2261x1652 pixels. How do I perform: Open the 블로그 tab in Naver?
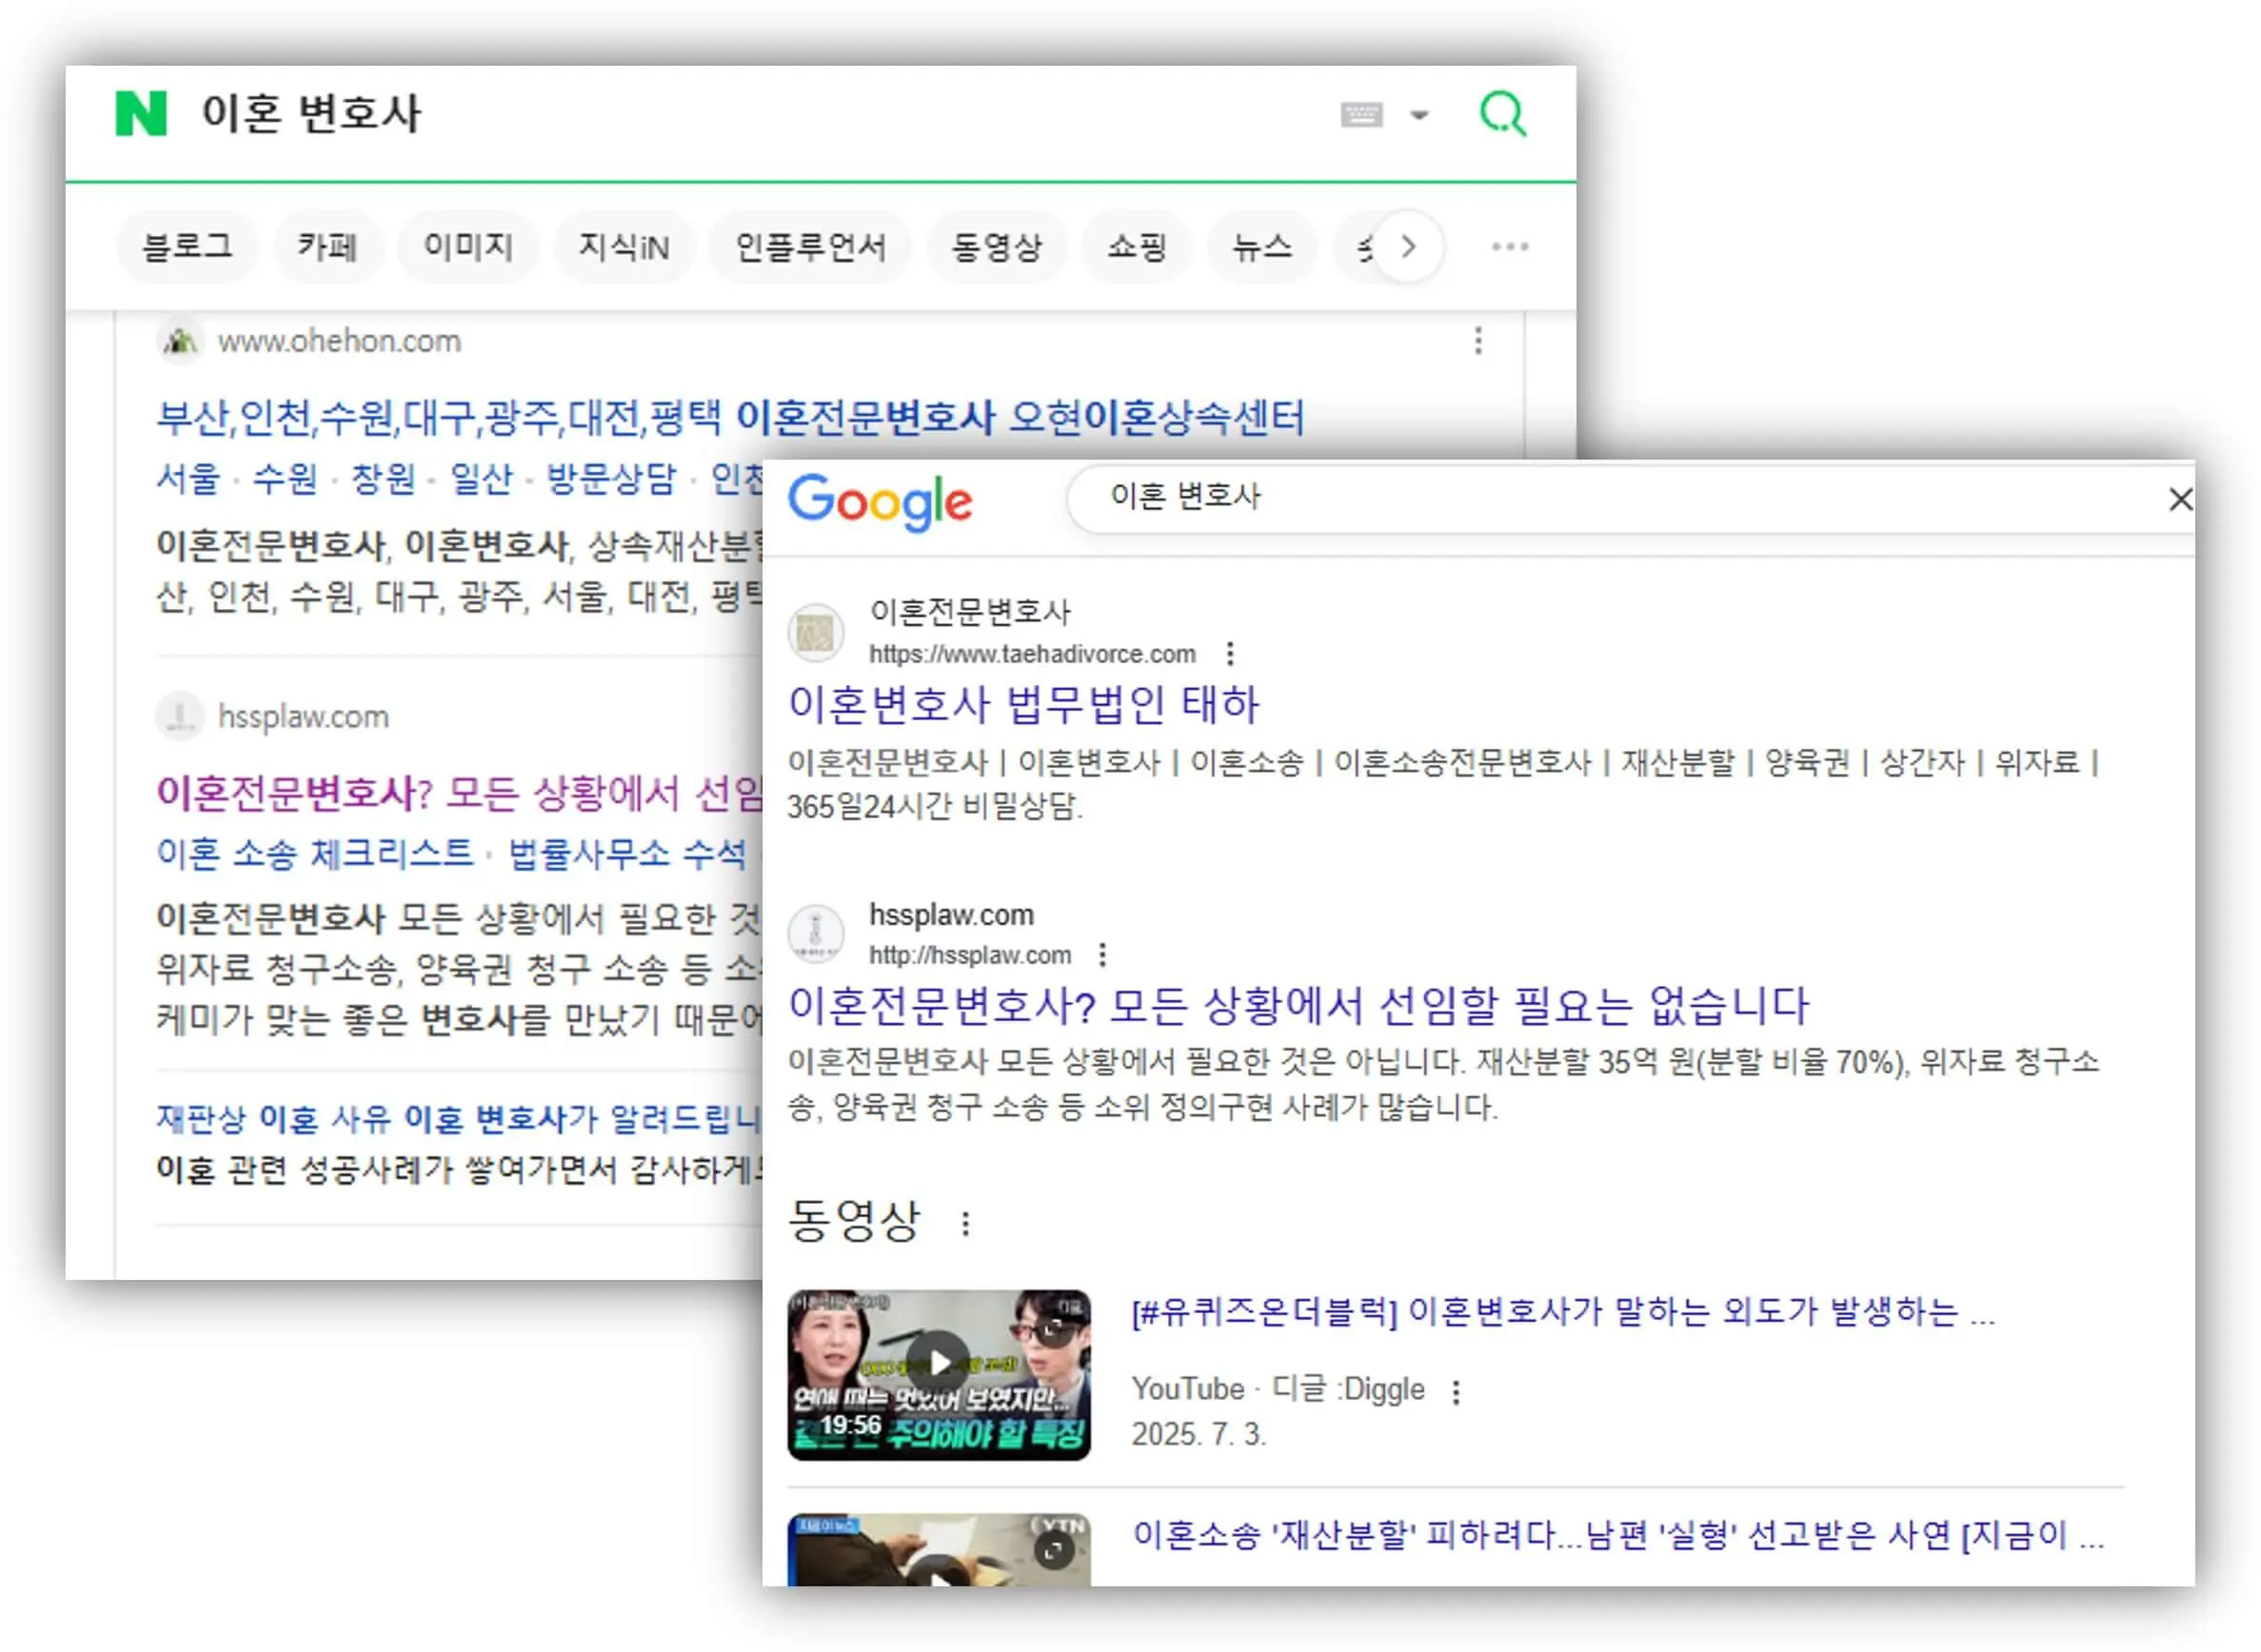click(x=188, y=246)
